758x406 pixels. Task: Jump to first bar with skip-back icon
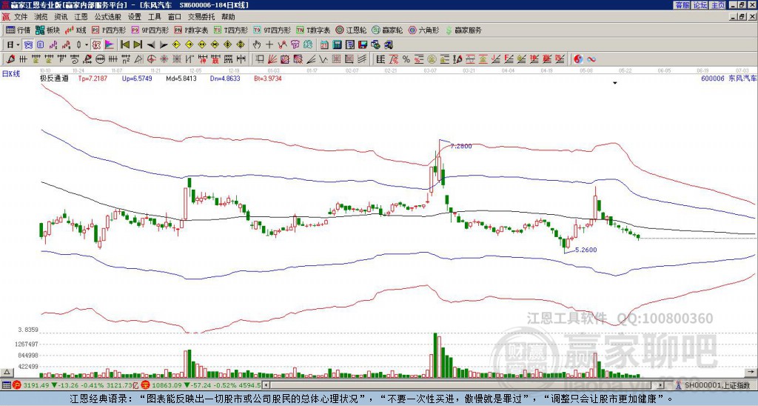coord(125,45)
